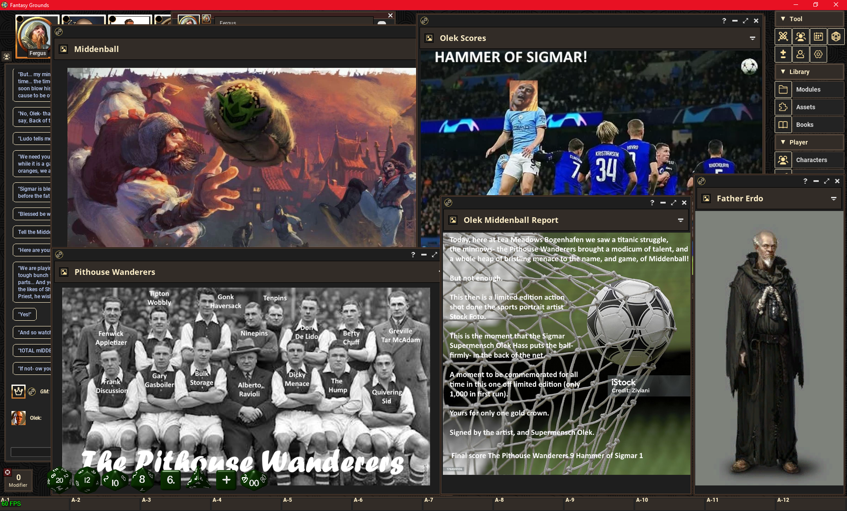Click the link icon on Middenball window
Image resolution: width=847 pixels, height=511 pixels.
pyautogui.click(x=59, y=32)
